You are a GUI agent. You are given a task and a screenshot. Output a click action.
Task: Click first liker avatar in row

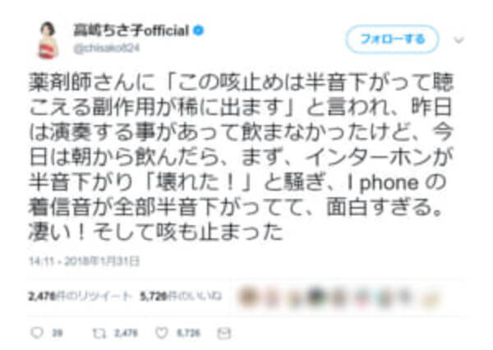coord(247,297)
